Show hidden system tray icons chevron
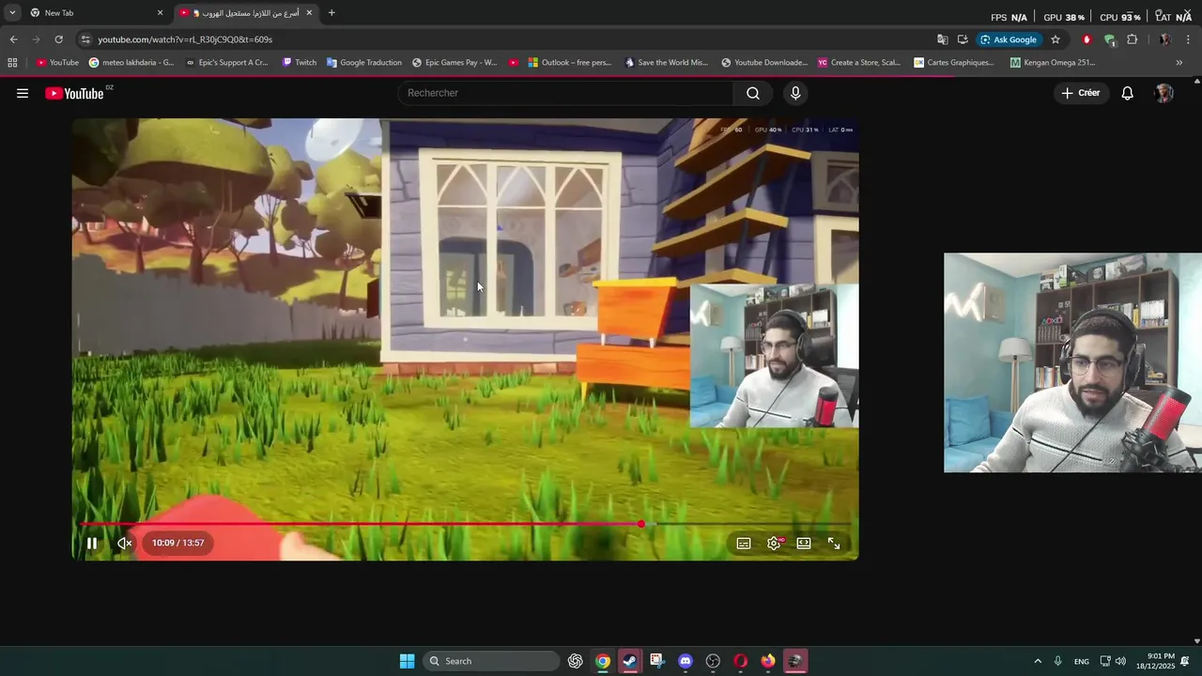This screenshot has height=676, width=1202. tap(1038, 661)
